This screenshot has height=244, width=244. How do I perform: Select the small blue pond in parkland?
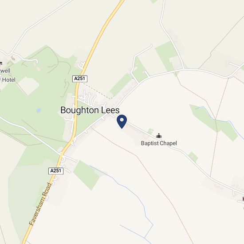[x=39, y=110]
